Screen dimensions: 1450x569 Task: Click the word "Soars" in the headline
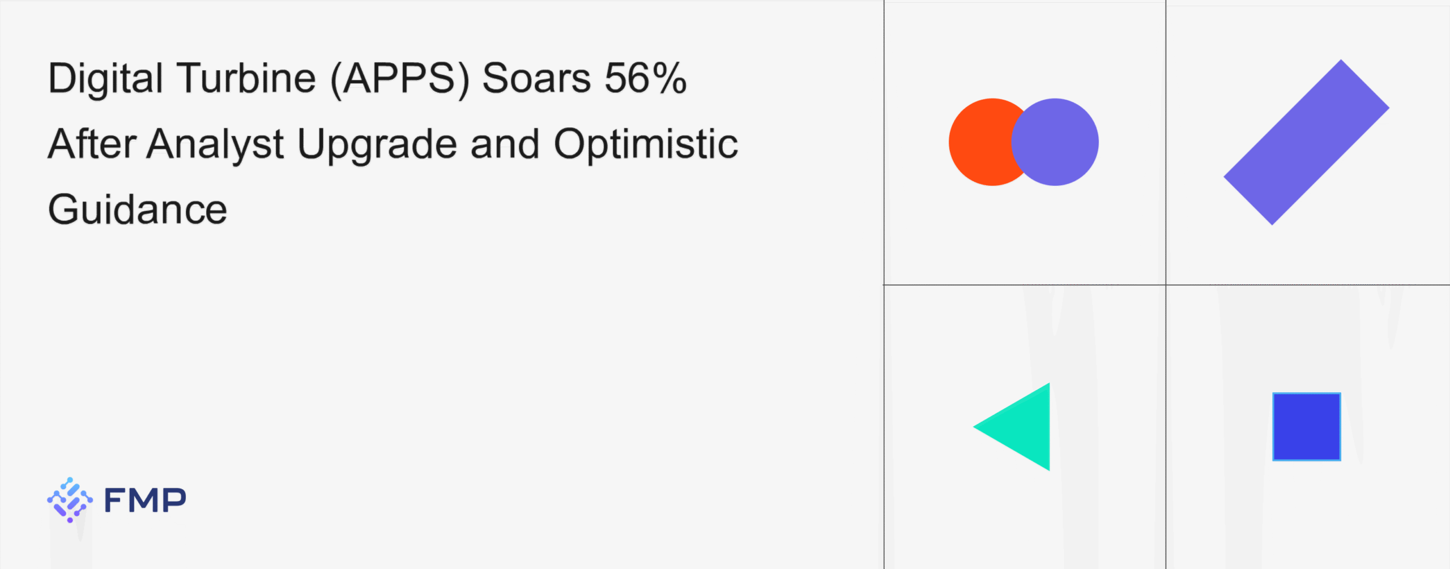(x=536, y=78)
